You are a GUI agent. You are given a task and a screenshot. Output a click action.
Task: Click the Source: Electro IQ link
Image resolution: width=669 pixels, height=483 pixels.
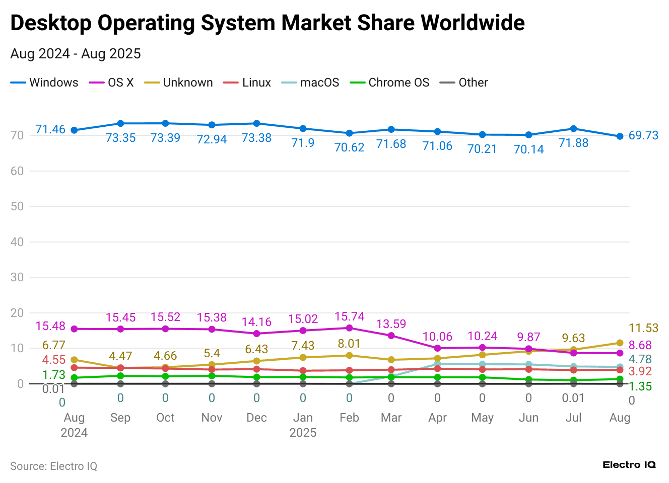click(x=53, y=466)
